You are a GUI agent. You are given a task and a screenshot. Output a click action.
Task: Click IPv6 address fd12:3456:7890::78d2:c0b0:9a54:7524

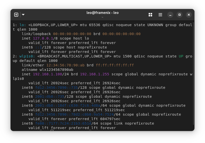[x=74, y=114]
